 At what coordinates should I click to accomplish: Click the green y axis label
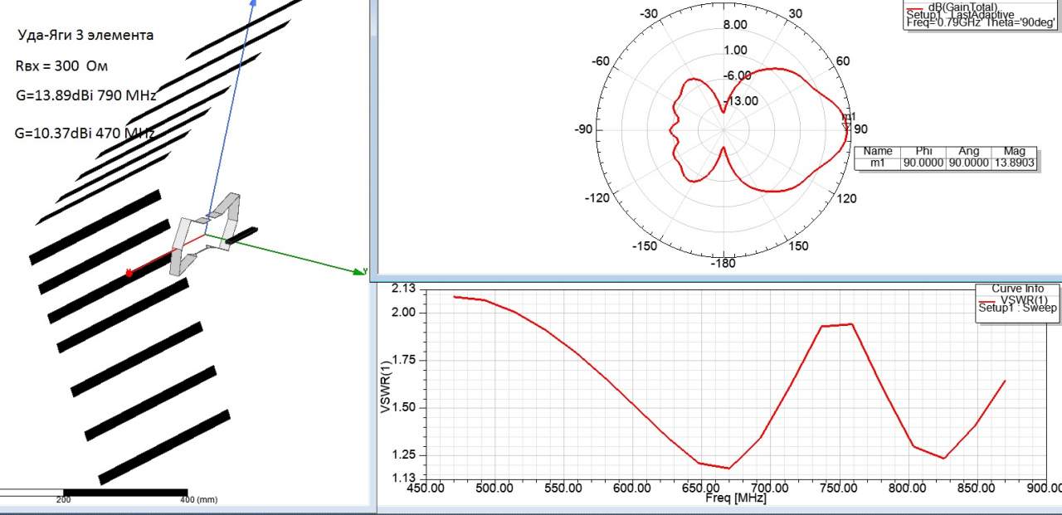pyautogui.click(x=364, y=270)
